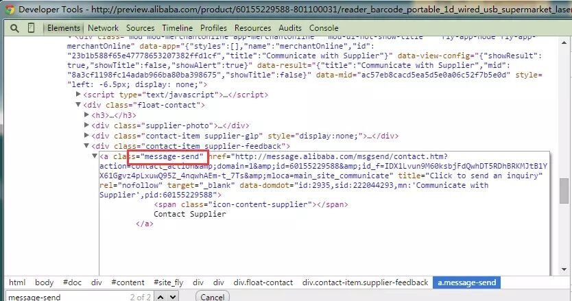
Task: Expand the h3 element node
Action: tap(86, 115)
